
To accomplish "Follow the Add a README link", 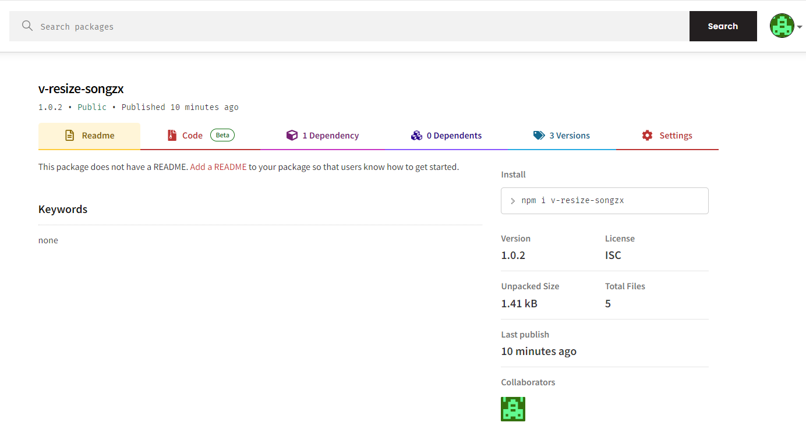I will (218, 167).
